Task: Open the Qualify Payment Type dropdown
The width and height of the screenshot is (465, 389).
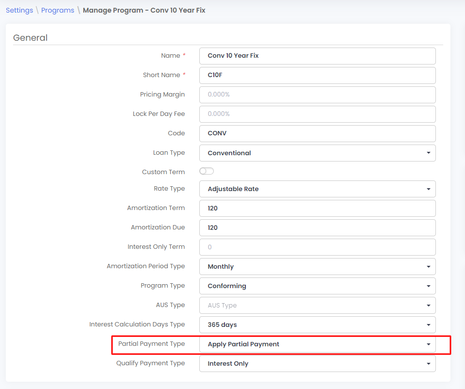Action: (x=317, y=363)
